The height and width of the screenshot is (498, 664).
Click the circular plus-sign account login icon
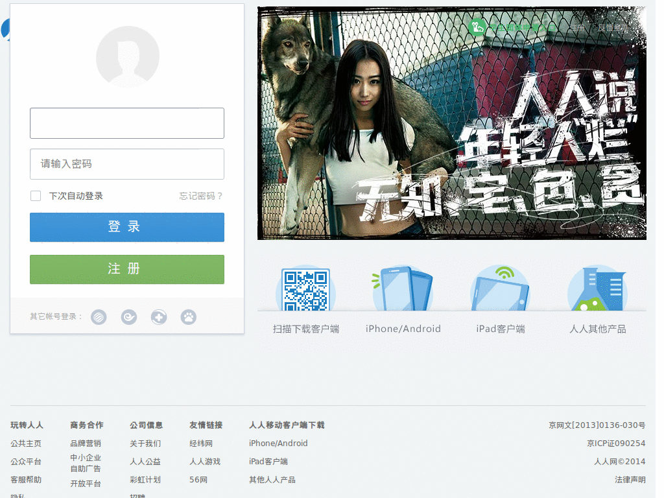pyautogui.click(x=159, y=317)
